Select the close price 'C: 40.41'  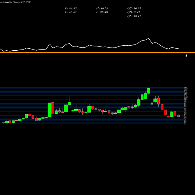[71, 12]
